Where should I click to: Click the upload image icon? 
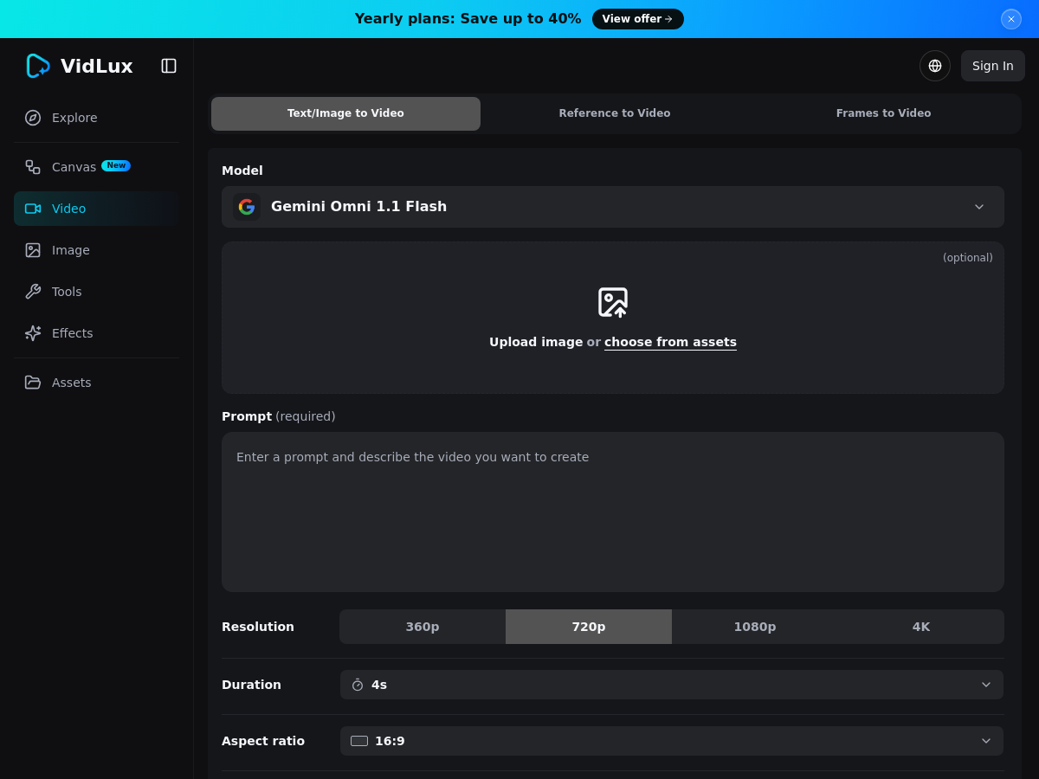613,302
